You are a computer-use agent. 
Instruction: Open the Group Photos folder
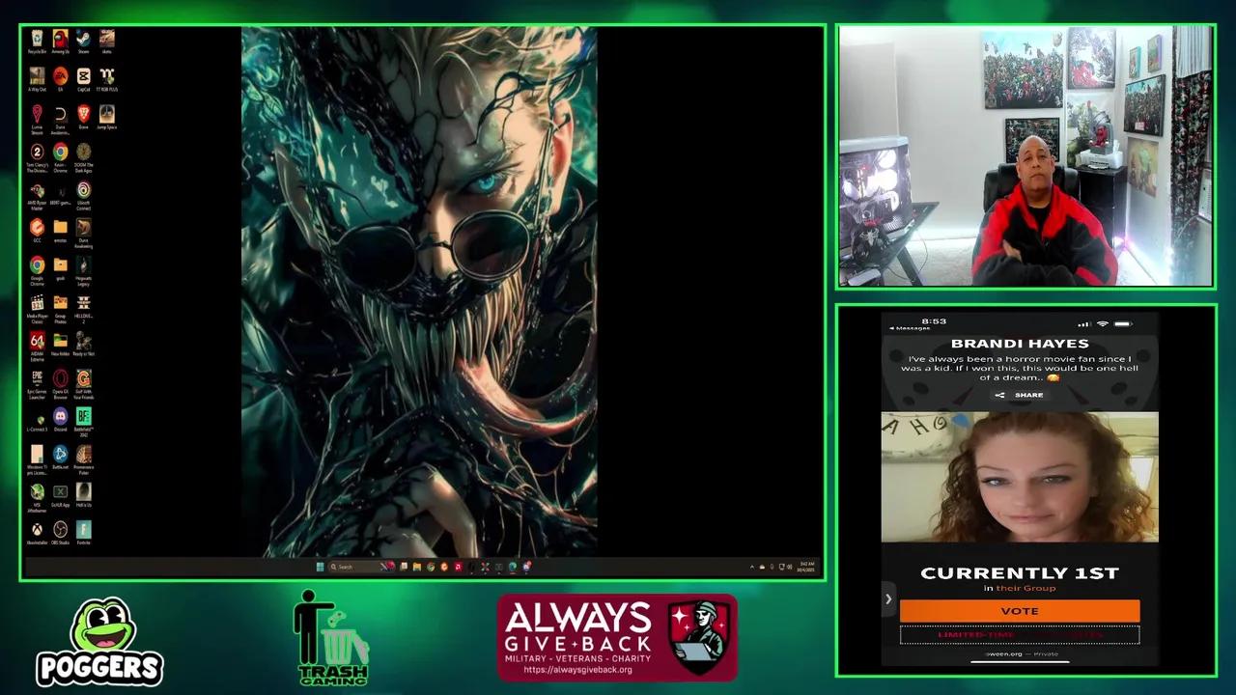click(60, 307)
